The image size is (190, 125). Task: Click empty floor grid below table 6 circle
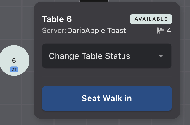point(14,99)
